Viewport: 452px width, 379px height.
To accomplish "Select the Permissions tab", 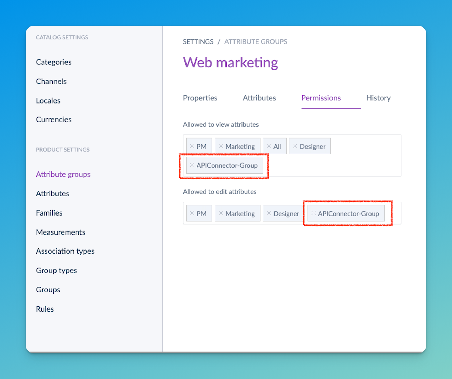I will (x=321, y=98).
